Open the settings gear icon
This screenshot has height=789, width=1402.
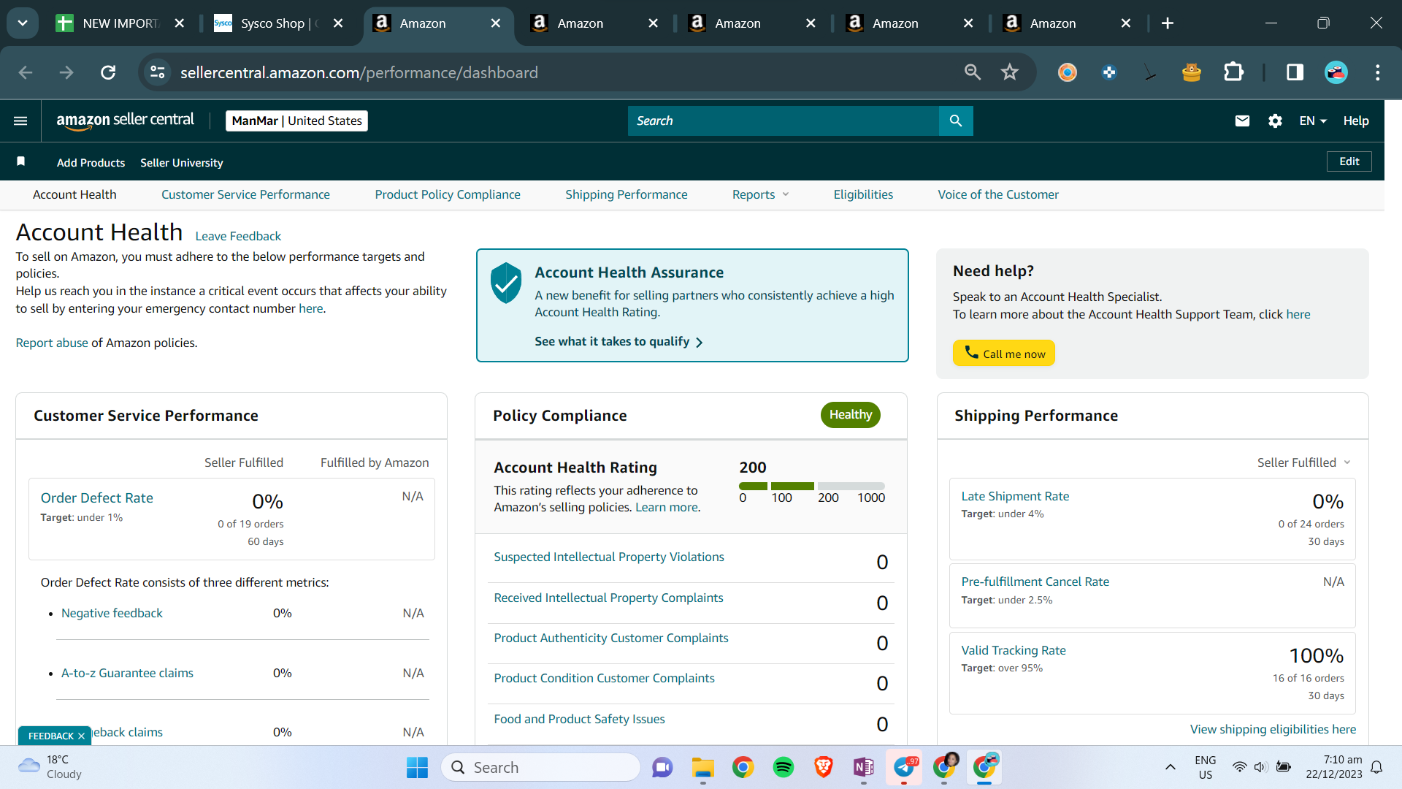pos(1275,121)
